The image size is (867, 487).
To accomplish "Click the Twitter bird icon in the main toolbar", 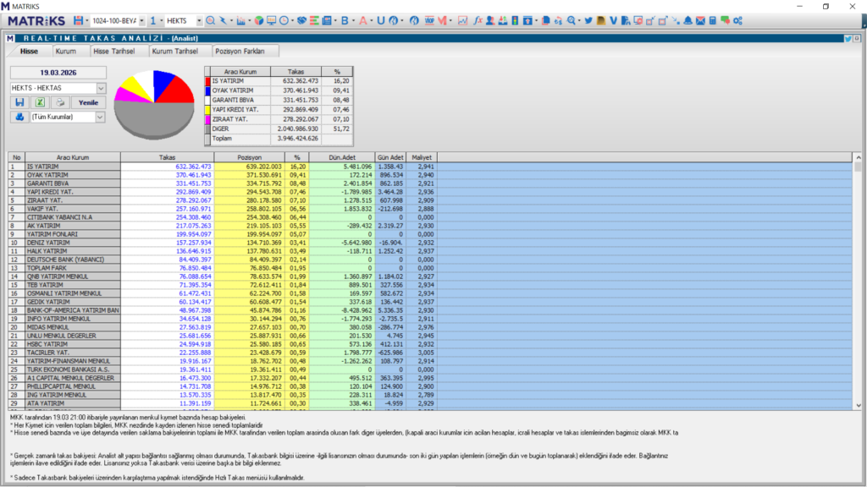I will coord(588,20).
